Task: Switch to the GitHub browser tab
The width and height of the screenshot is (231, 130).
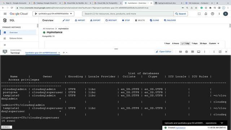Action: [169, 3]
